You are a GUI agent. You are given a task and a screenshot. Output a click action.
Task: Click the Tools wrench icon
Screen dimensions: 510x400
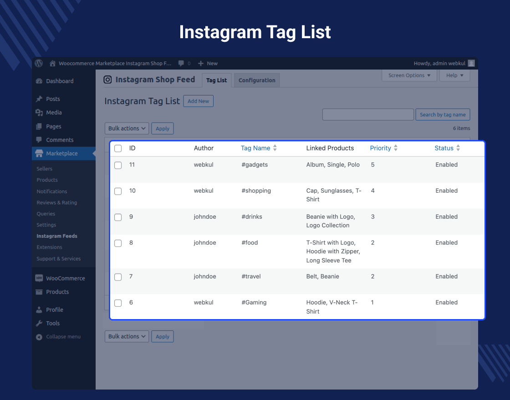coord(39,323)
